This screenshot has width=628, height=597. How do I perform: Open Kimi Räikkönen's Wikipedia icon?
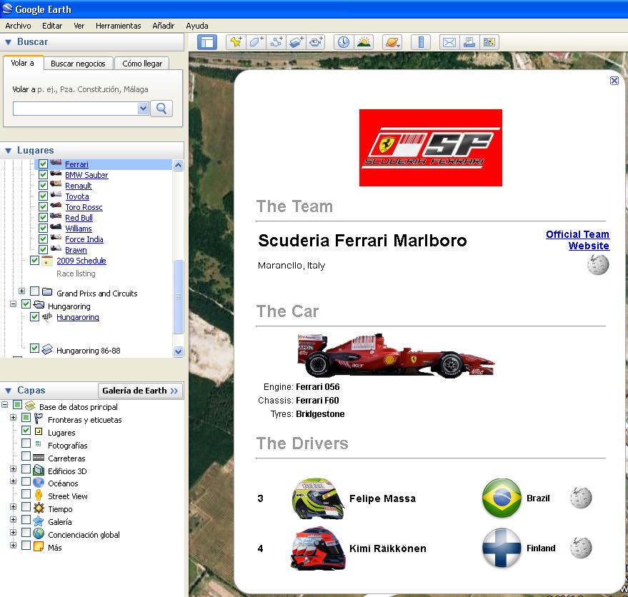581,548
